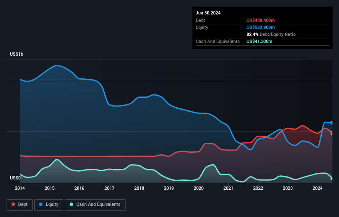Screen dimensions: 339x217
Task: Click the 2015 axis label
Action: (x=50, y=188)
